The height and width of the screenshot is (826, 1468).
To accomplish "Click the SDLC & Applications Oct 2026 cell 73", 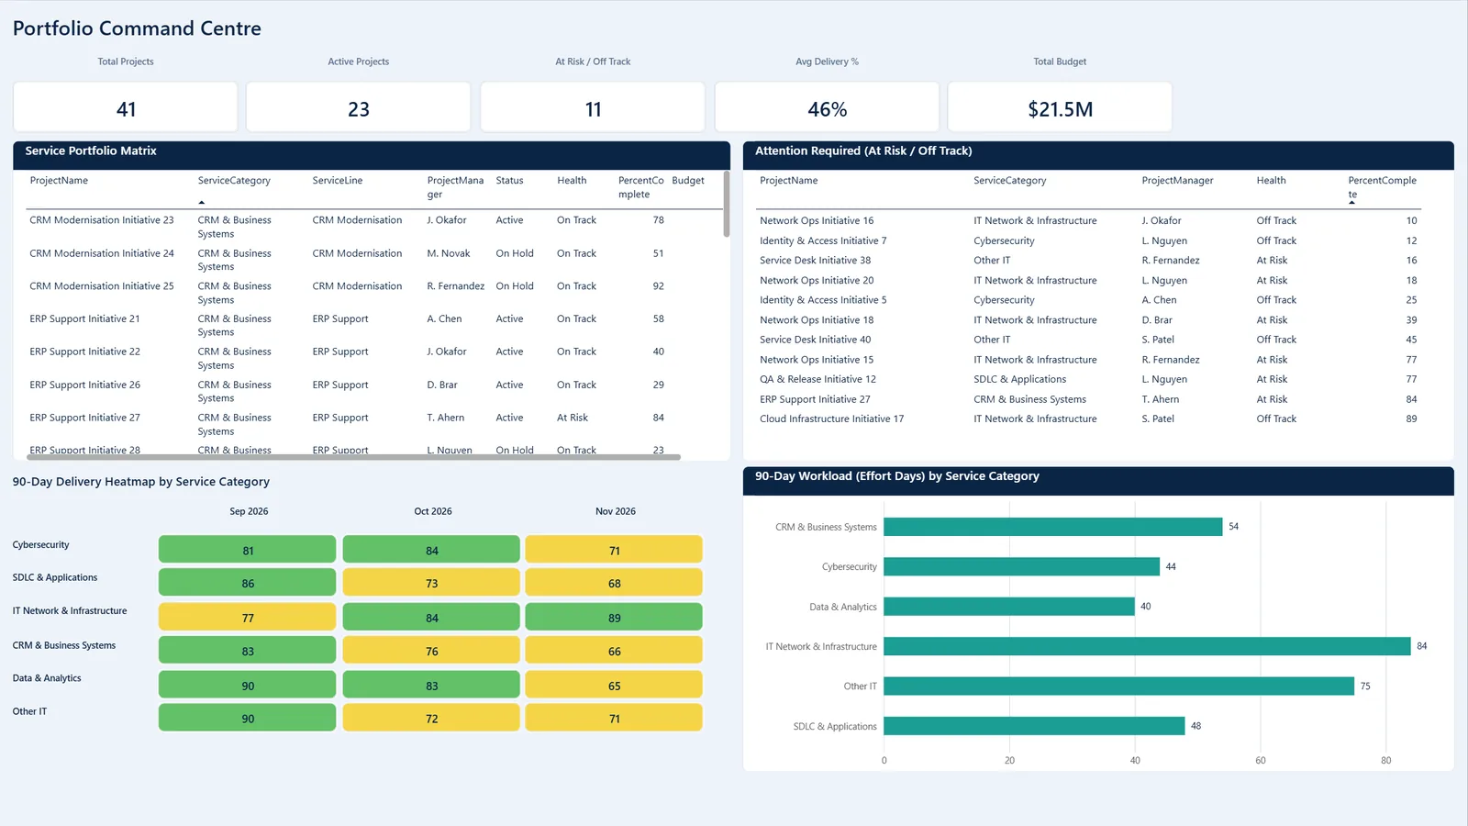I will coord(431,583).
